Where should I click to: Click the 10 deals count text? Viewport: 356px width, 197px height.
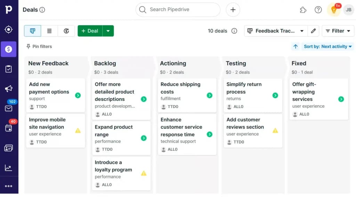pyautogui.click(x=217, y=31)
